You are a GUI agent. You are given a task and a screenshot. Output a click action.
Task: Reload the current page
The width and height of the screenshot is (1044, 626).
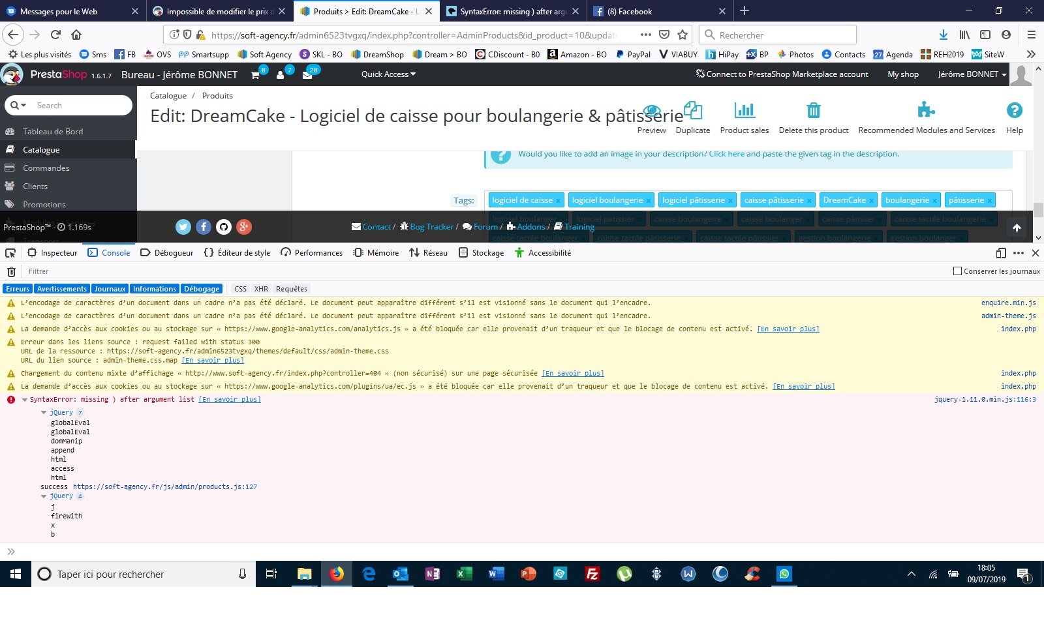click(55, 35)
